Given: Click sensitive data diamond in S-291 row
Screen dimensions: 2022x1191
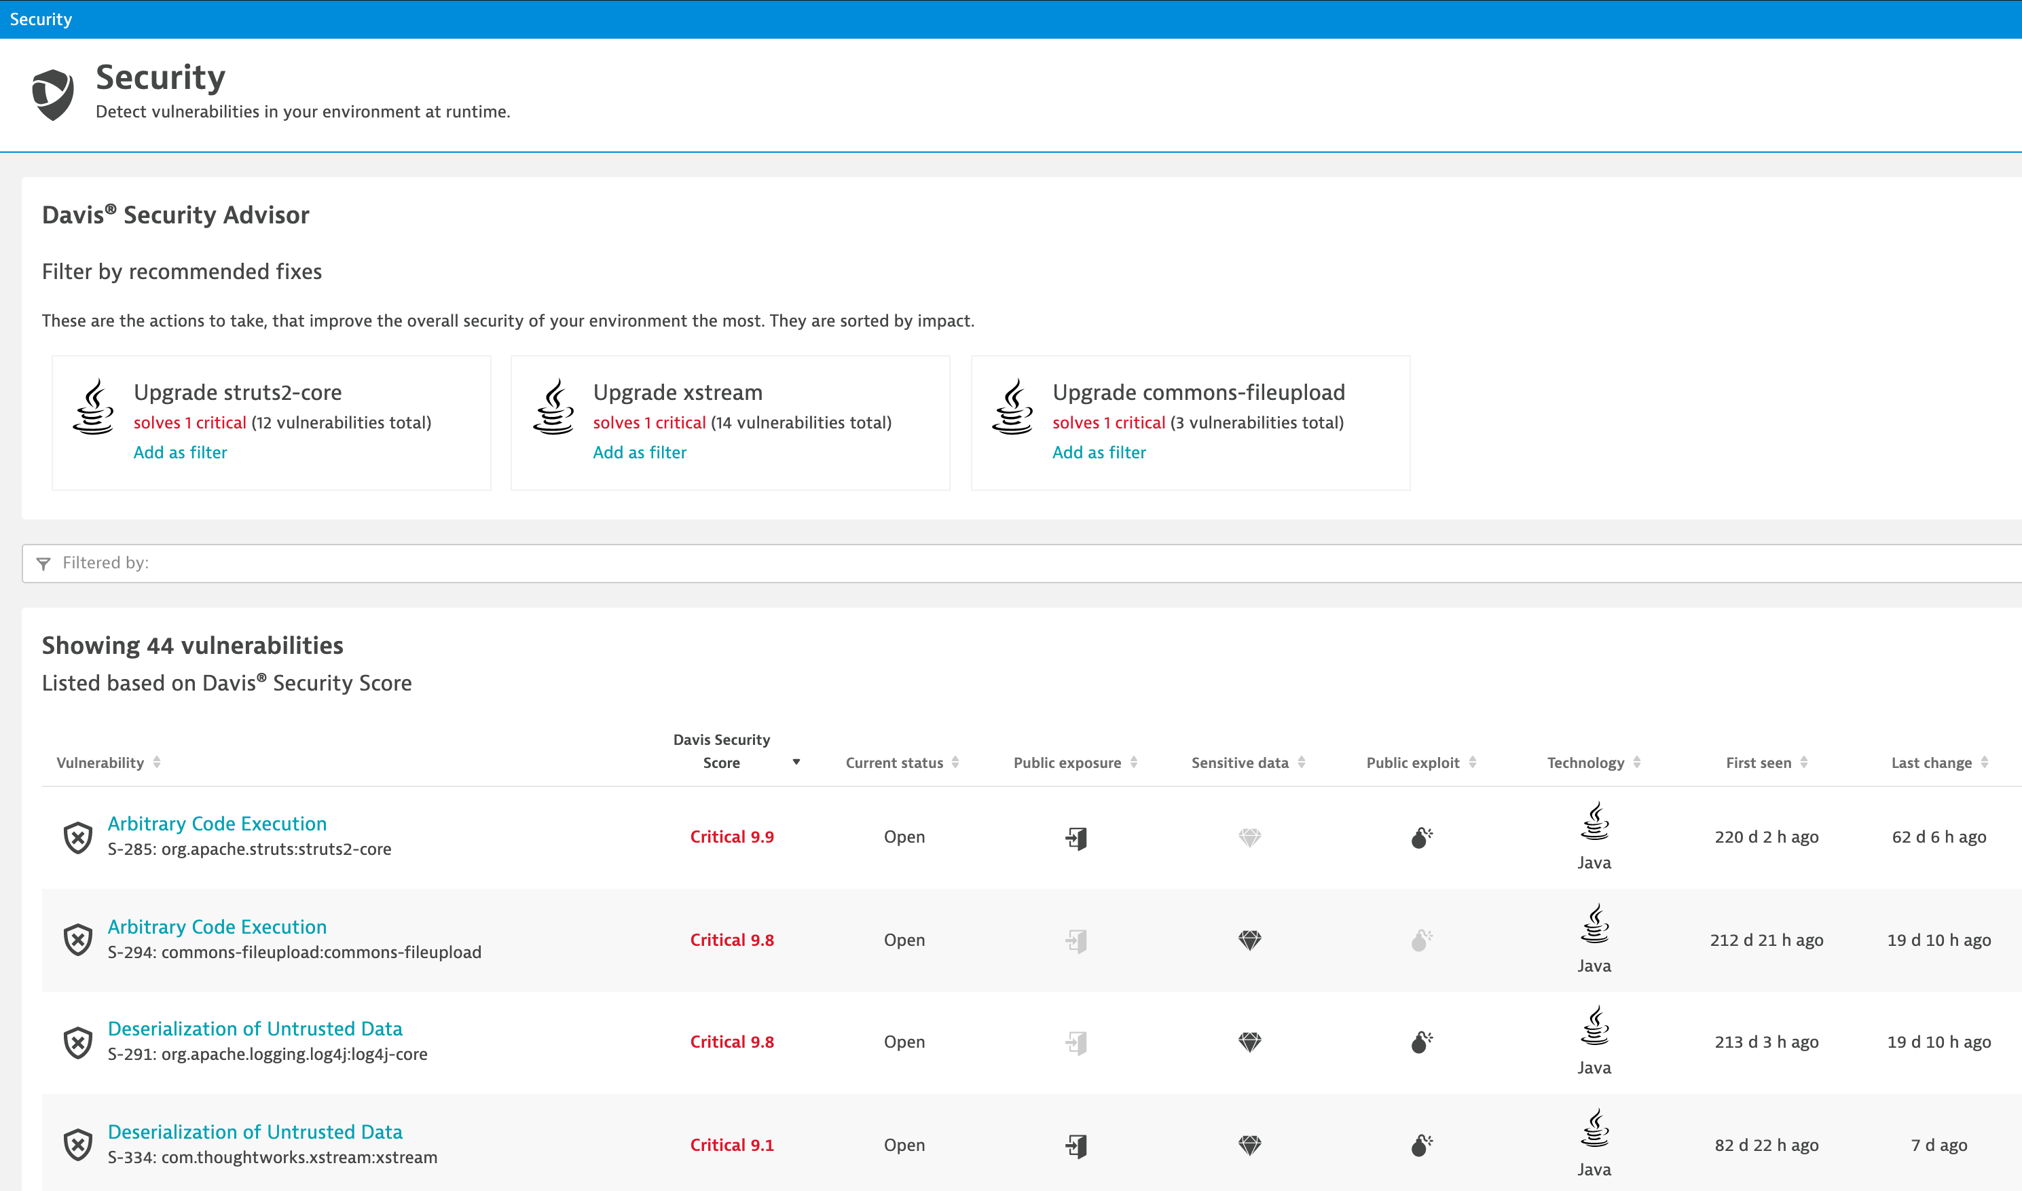Looking at the screenshot, I should click(1249, 1042).
